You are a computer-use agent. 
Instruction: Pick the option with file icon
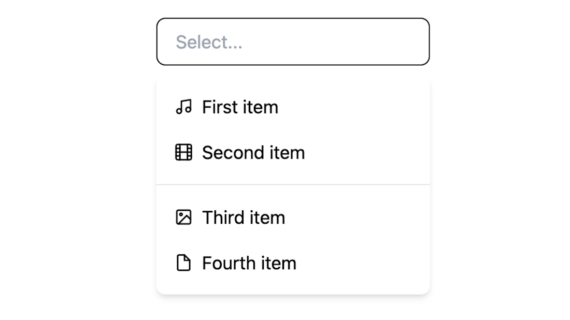click(x=293, y=263)
